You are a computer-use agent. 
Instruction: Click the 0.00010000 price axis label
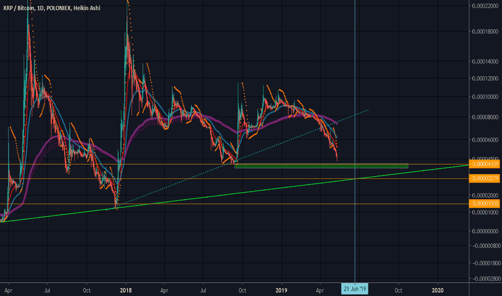pyautogui.click(x=485, y=97)
